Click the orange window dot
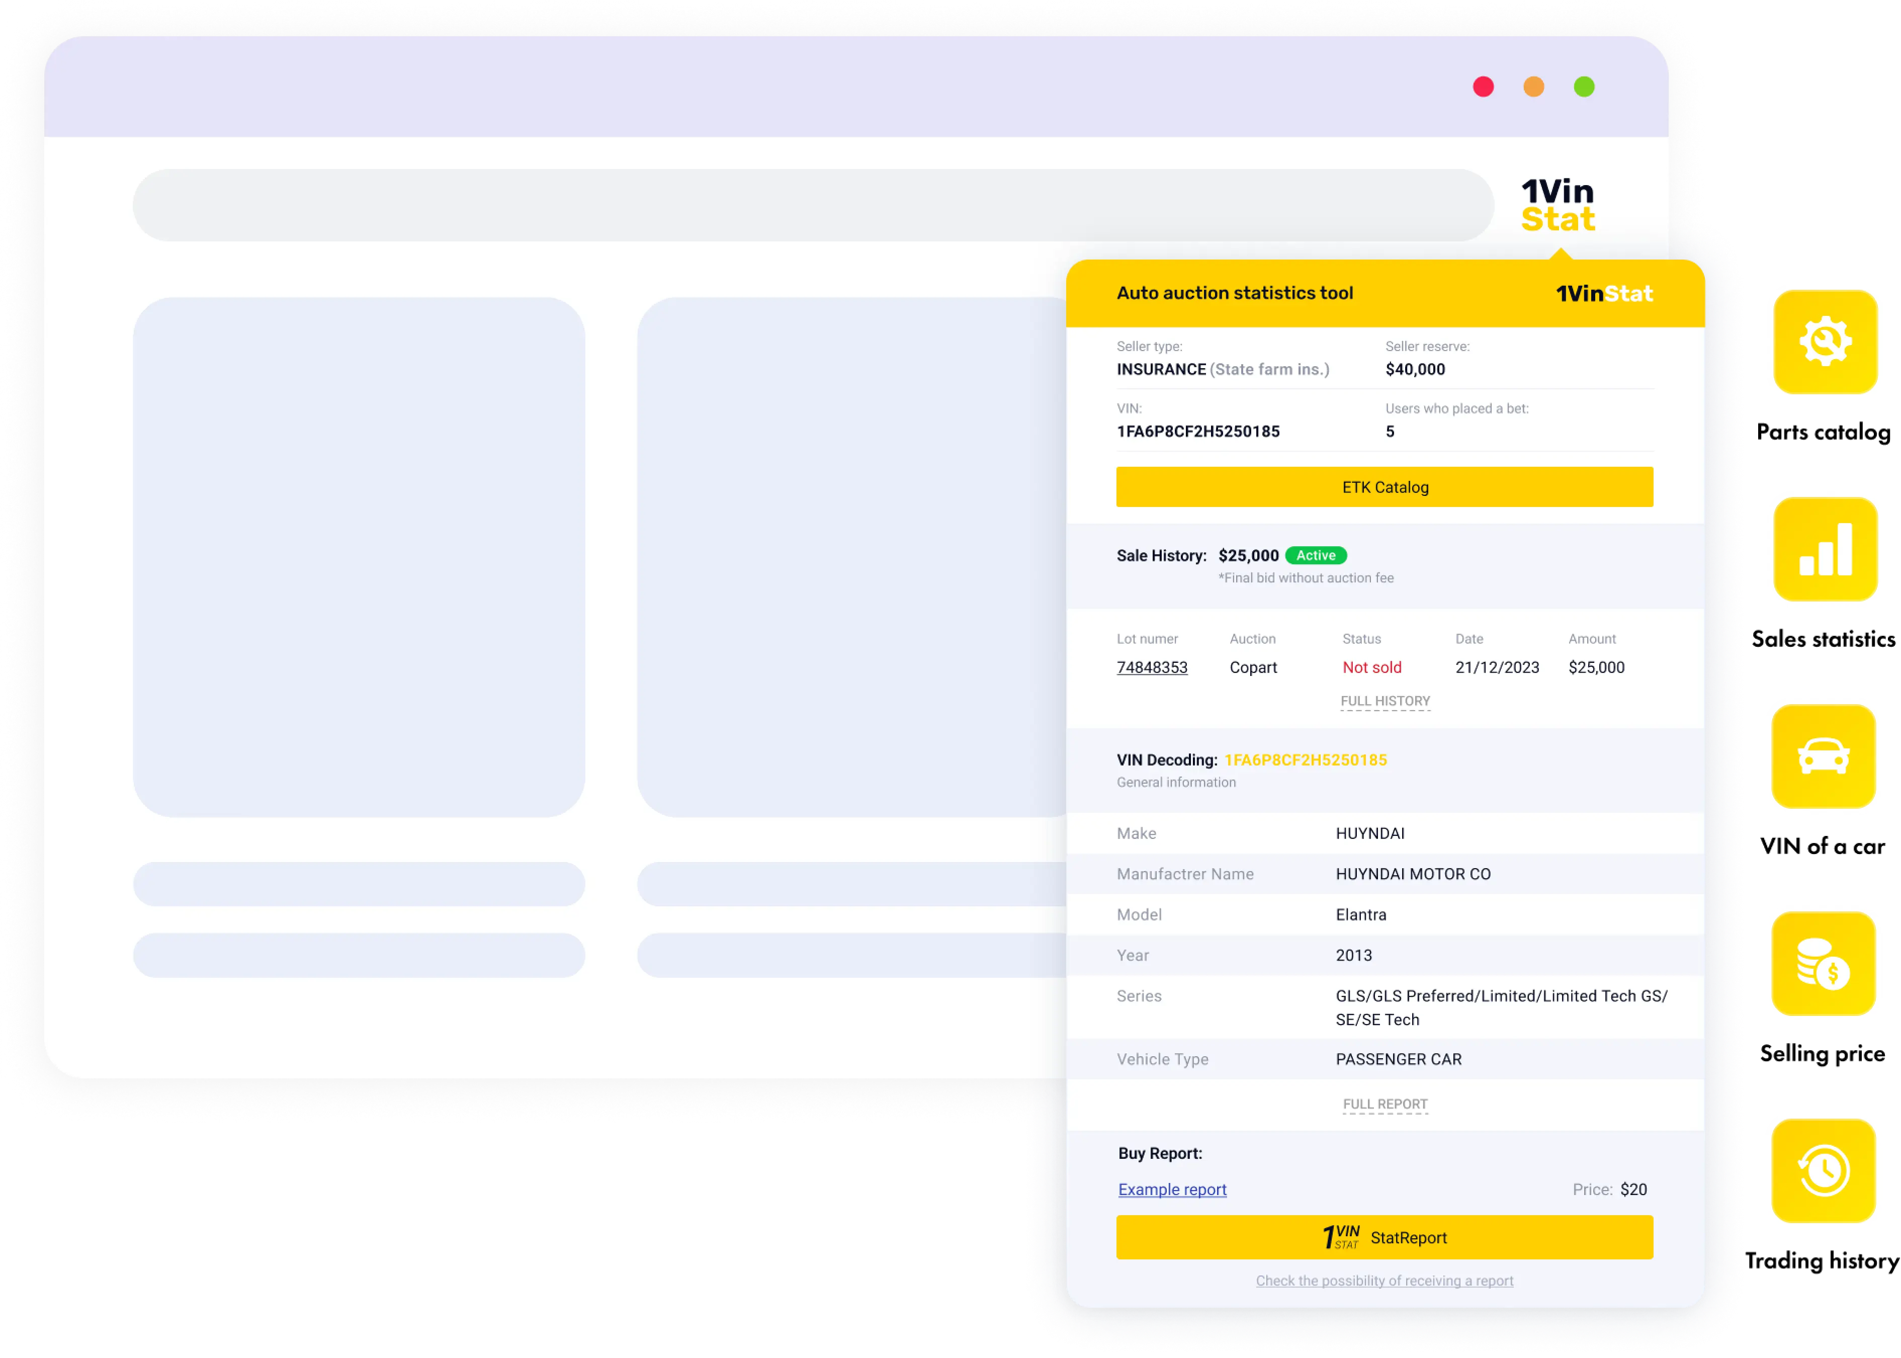The height and width of the screenshot is (1358, 1901). (1533, 87)
